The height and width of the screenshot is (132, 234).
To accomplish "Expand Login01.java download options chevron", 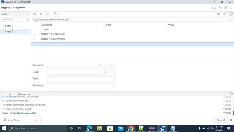I will click(x=37, y=120).
